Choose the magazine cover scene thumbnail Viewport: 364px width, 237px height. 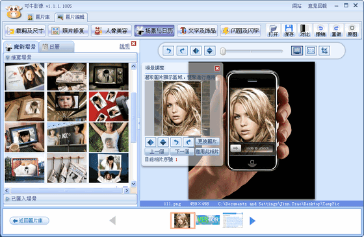tap(25, 77)
